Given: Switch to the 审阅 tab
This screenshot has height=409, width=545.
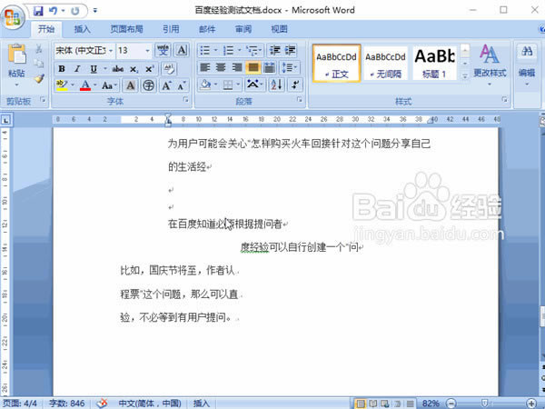Looking at the screenshot, I should pyautogui.click(x=243, y=29).
